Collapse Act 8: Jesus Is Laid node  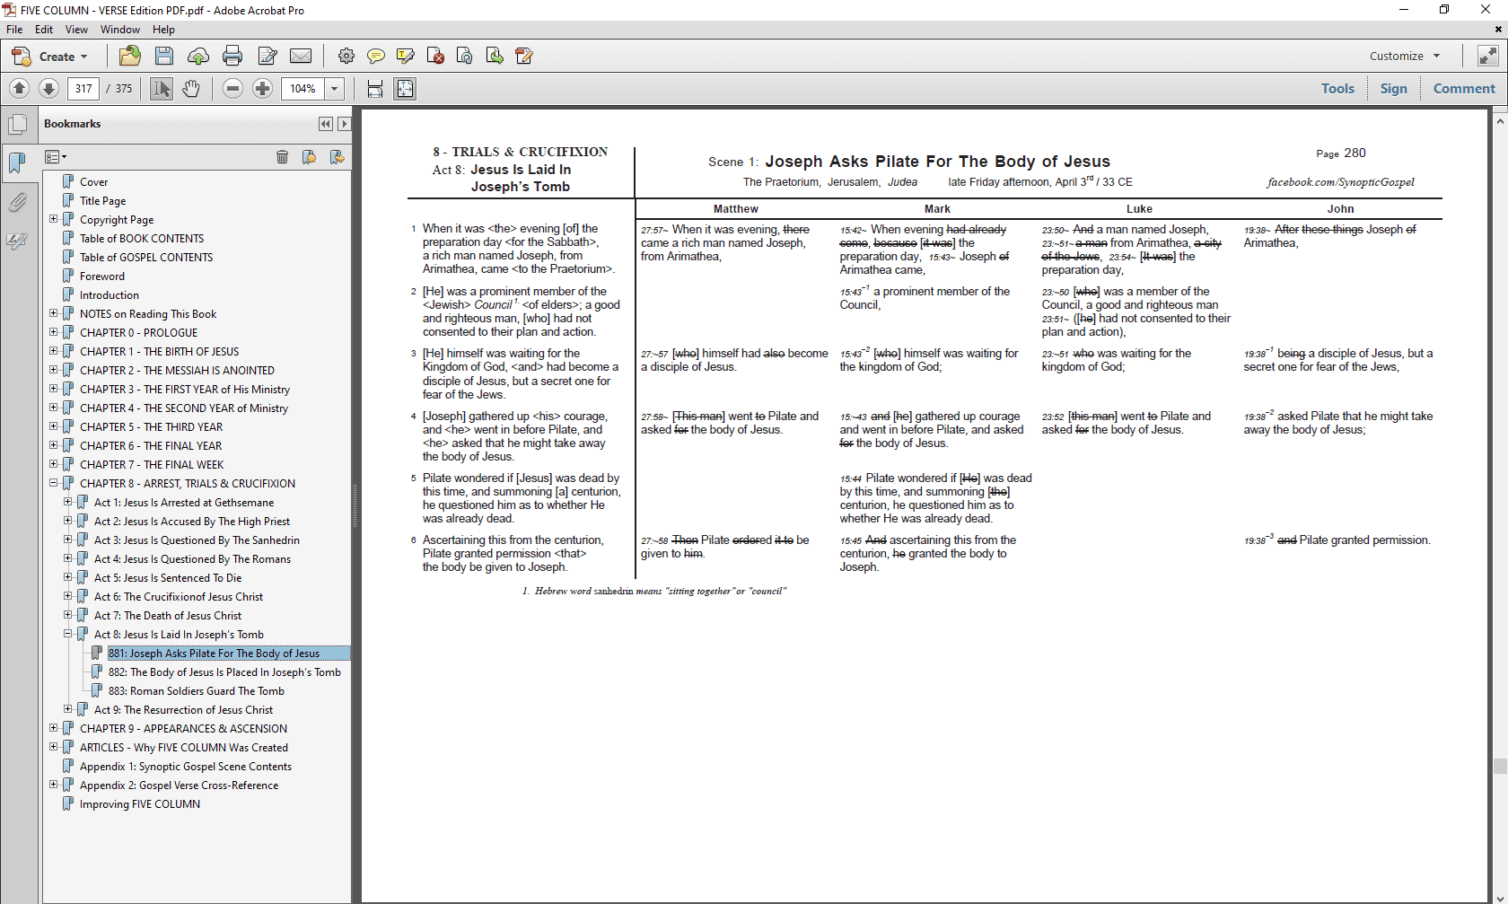(x=67, y=634)
